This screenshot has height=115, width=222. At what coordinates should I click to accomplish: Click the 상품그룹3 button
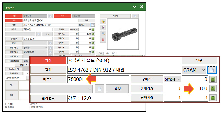coord(14,57)
